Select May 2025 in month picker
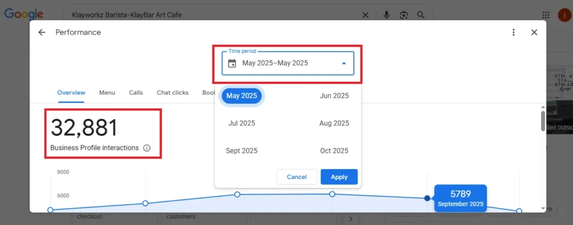This screenshot has width=573, height=225. coord(242,96)
